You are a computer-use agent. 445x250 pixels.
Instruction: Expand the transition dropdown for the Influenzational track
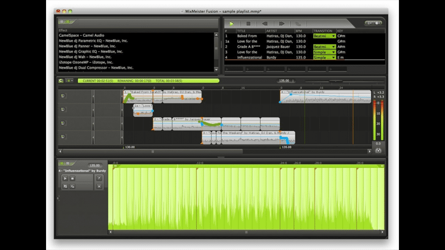pyautogui.click(x=333, y=58)
